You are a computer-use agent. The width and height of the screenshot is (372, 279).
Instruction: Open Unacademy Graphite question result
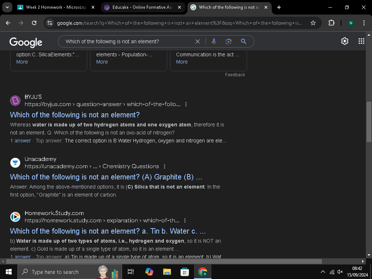coord(106,177)
